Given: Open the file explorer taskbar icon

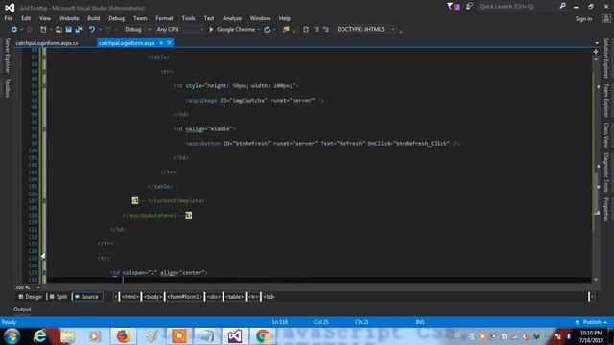Looking at the screenshot, I should click(68, 336).
